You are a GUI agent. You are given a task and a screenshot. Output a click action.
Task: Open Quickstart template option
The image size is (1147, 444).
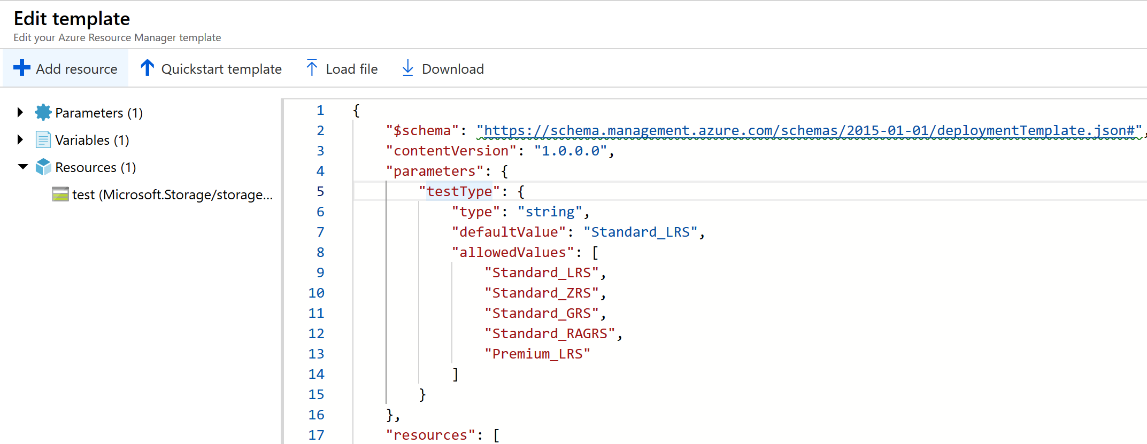(221, 69)
